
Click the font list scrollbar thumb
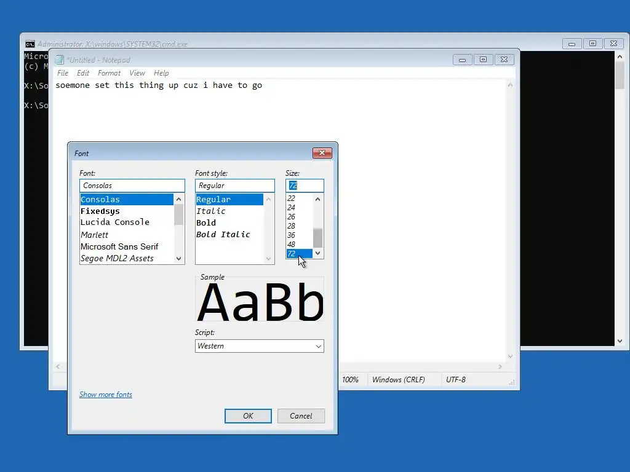179,214
